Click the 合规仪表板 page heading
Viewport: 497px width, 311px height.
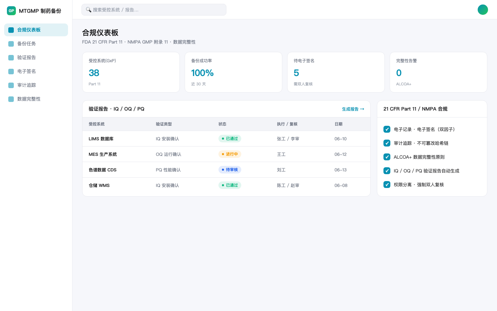(100, 33)
